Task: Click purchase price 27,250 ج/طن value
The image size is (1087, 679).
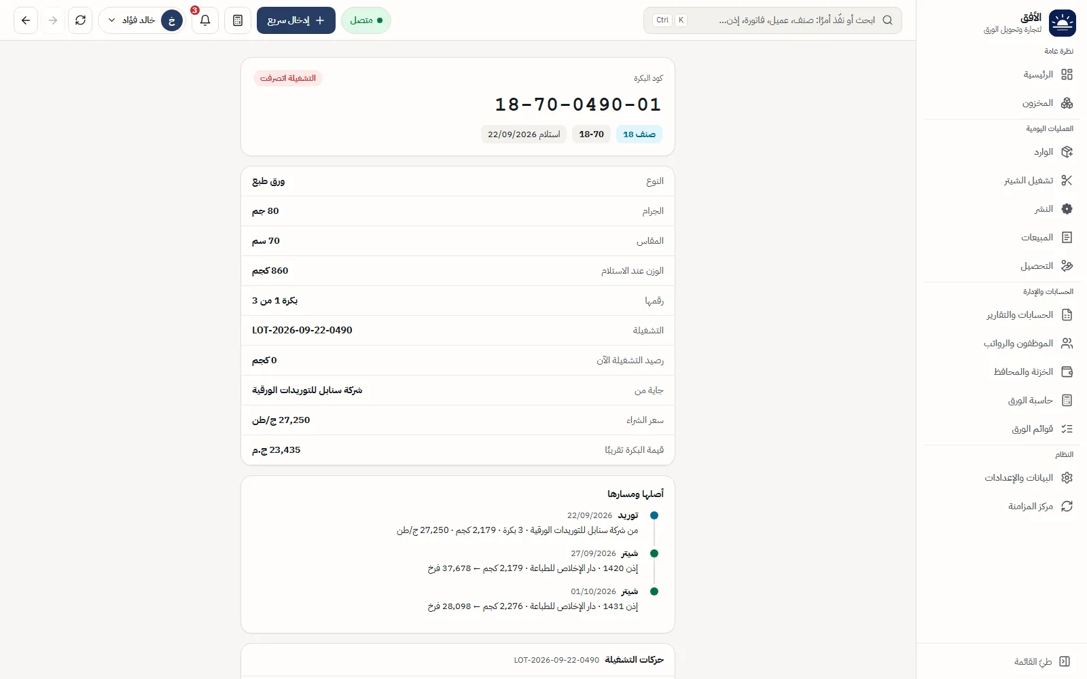Action: (x=281, y=420)
